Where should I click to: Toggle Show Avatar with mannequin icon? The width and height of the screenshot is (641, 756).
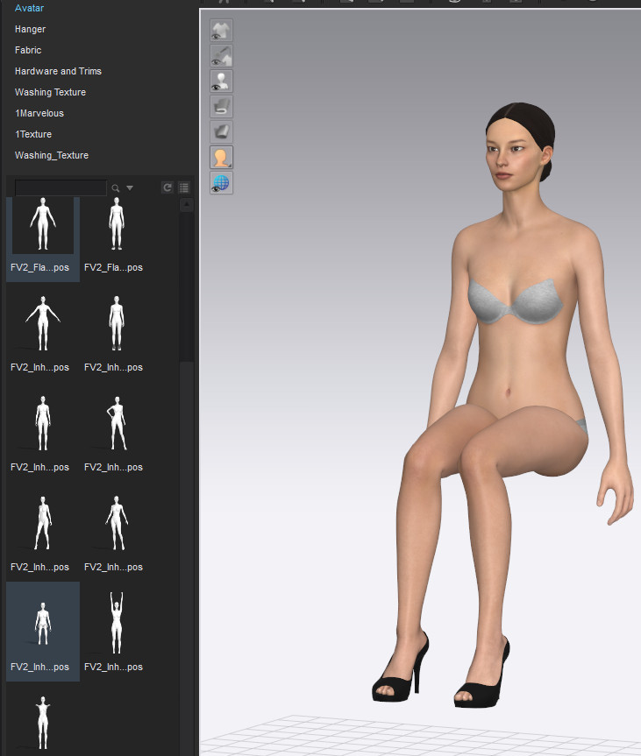221,81
